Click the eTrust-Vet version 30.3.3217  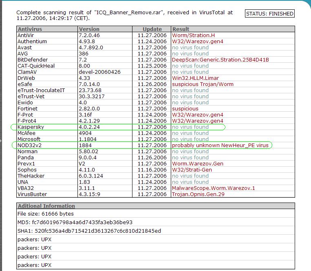pos(92,97)
